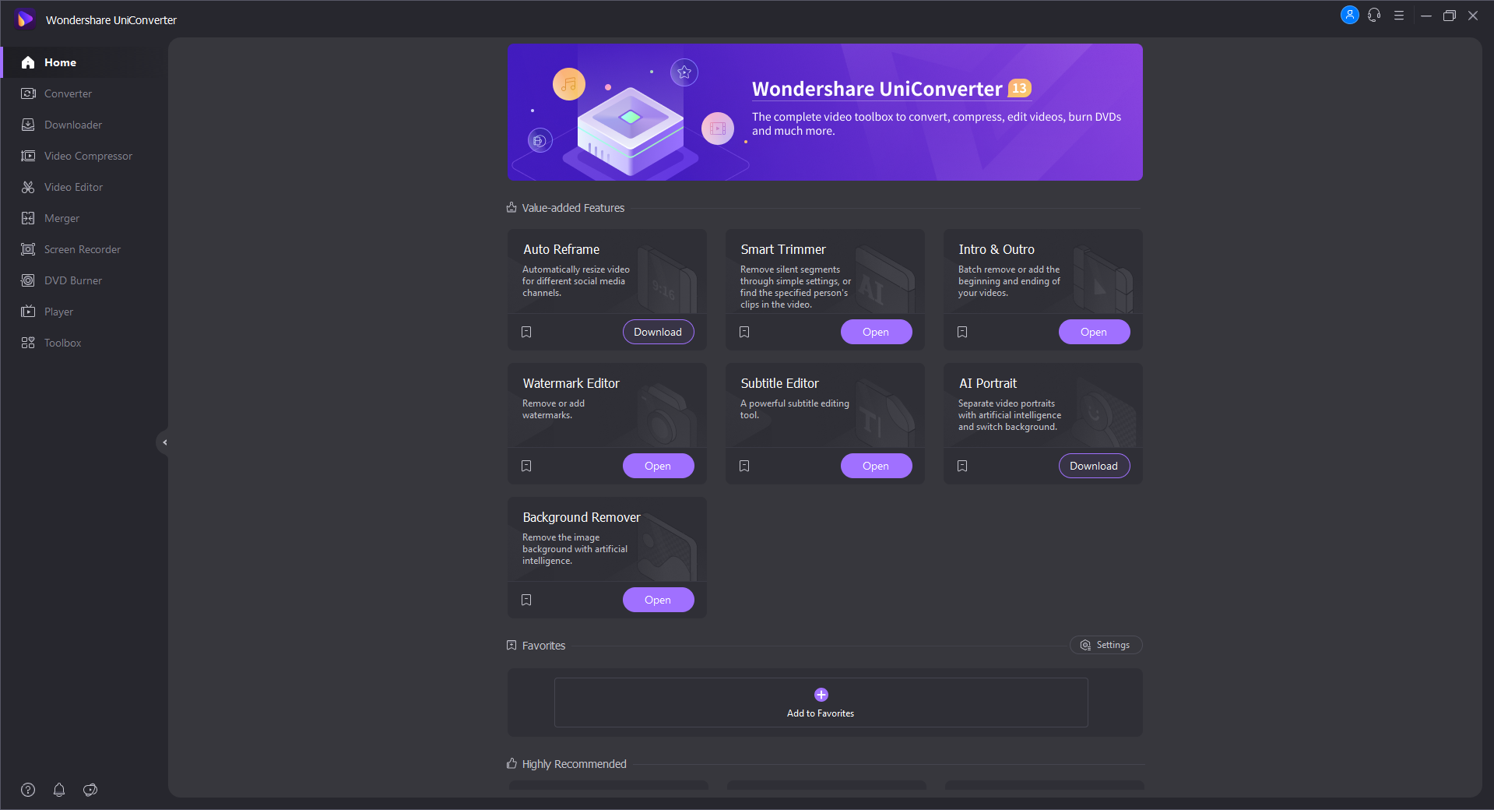
Task: Click the Subtitle Editor card title
Action: (780, 383)
